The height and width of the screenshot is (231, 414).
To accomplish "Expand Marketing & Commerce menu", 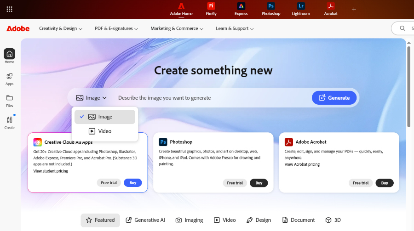I will coord(177,28).
